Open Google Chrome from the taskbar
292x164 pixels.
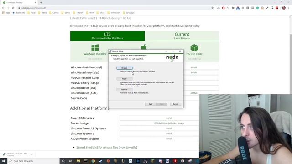93,161
